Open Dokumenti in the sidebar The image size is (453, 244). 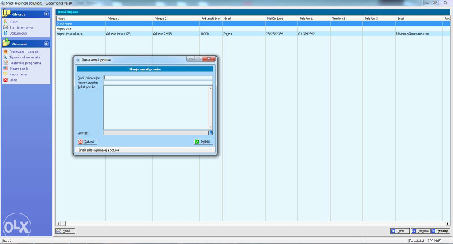[x=18, y=33]
